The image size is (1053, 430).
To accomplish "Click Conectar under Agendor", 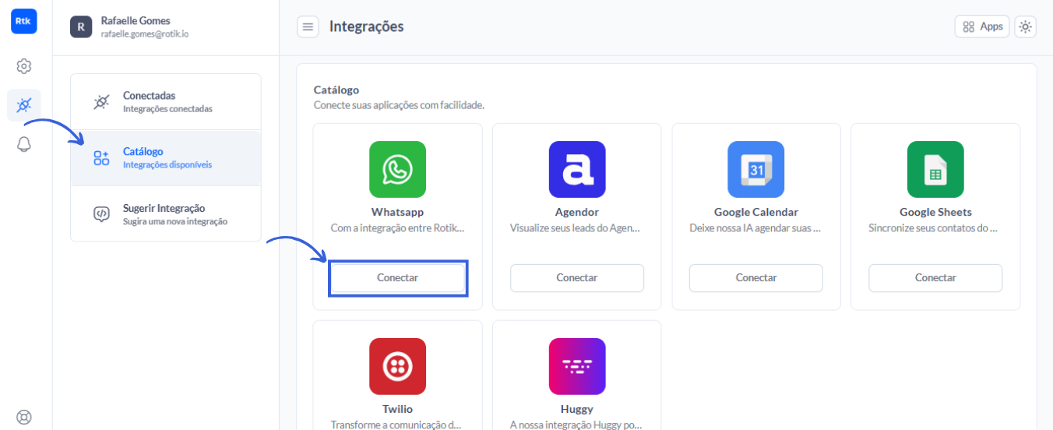I will pos(577,278).
